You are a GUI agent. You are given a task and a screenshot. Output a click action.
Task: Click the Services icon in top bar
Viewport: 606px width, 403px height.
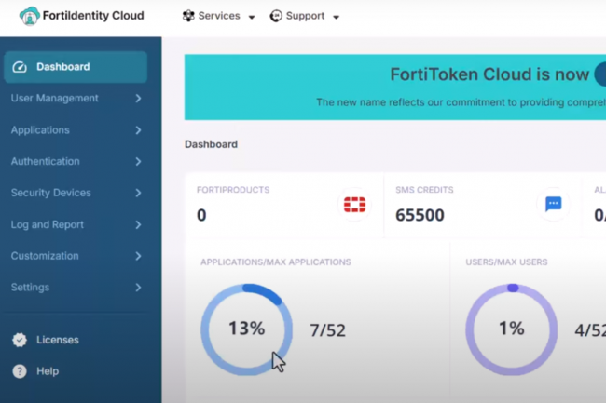[188, 16]
